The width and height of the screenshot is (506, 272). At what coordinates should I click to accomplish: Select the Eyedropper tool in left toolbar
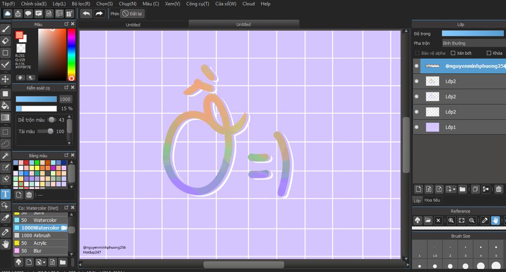coord(5,232)
